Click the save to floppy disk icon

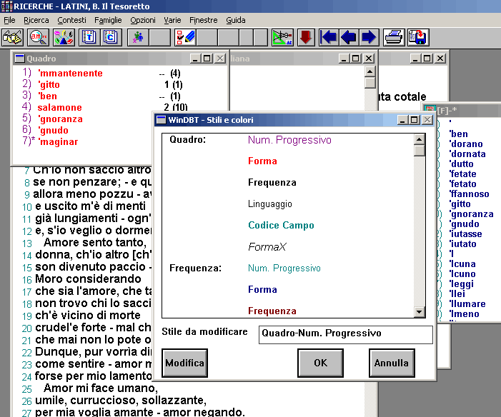(417, 37)
